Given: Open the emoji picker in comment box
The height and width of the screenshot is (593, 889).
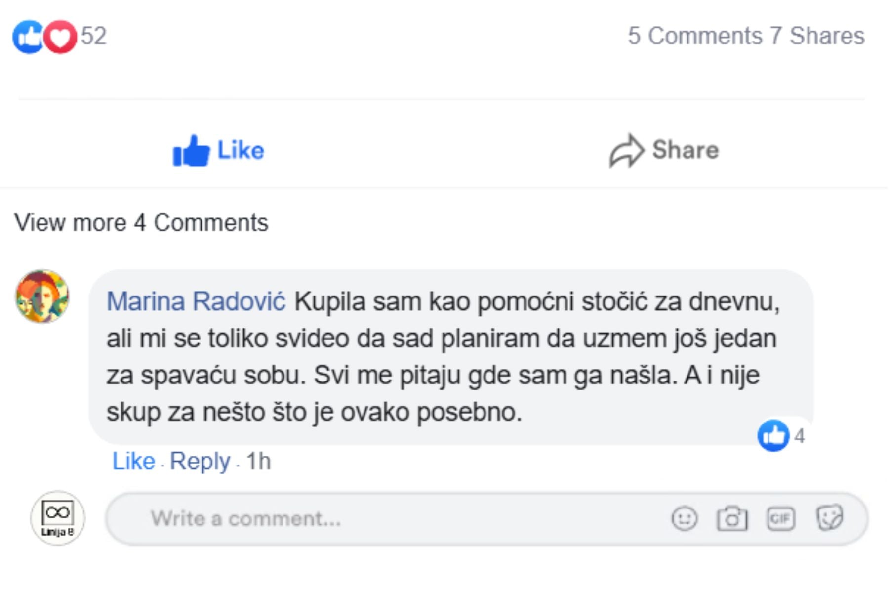Looking at the screenshot, I should click(685, 519).
